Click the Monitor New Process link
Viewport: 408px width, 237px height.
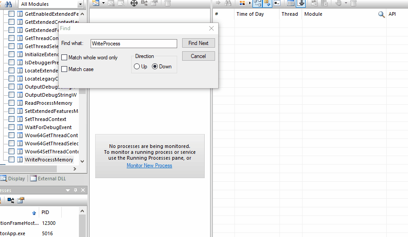pyautogui.click(x=149, y=165)
